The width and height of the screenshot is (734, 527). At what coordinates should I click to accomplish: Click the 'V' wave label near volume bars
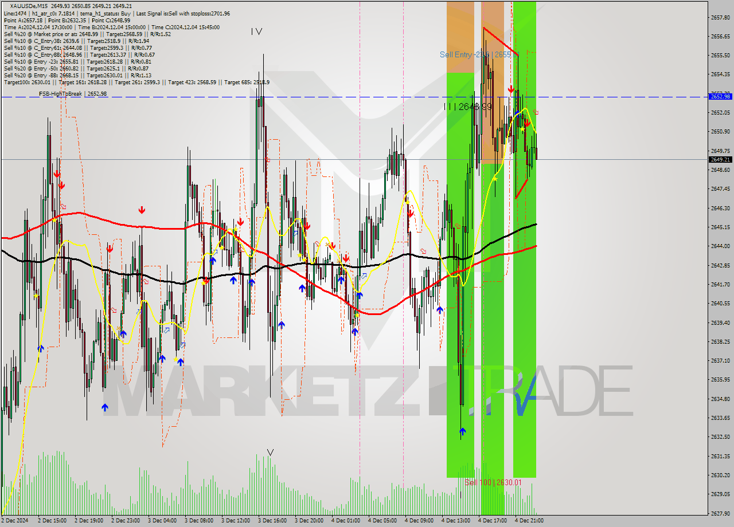coord(270,453)
